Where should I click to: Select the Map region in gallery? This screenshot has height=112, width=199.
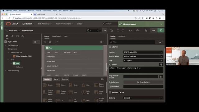point(86,100)
